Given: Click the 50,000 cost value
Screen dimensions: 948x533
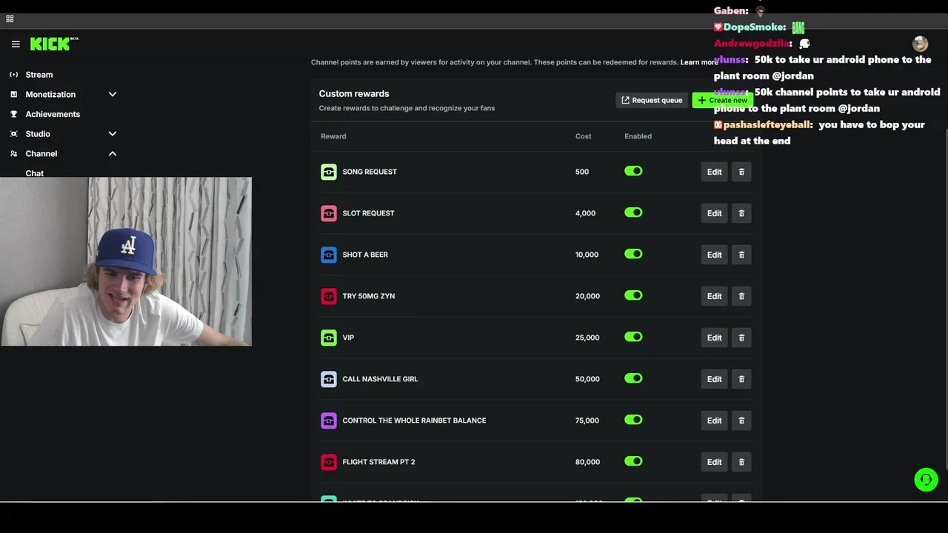Looking at the screenshot, I should coord(587,379).
